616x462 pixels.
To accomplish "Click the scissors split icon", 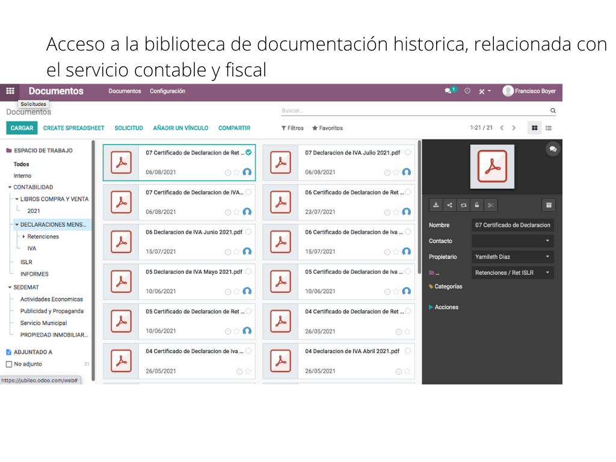I will click(490, 205).
